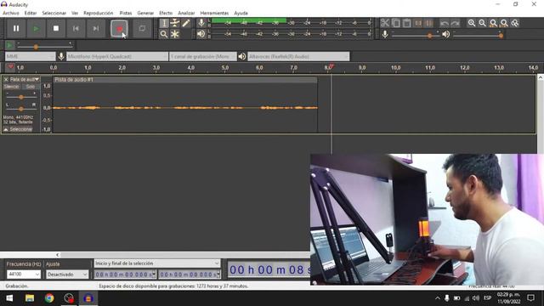Click the Undo arrow
Image resolution: width=544 pixels, height=306 pixels.
[x=444, y=23]
